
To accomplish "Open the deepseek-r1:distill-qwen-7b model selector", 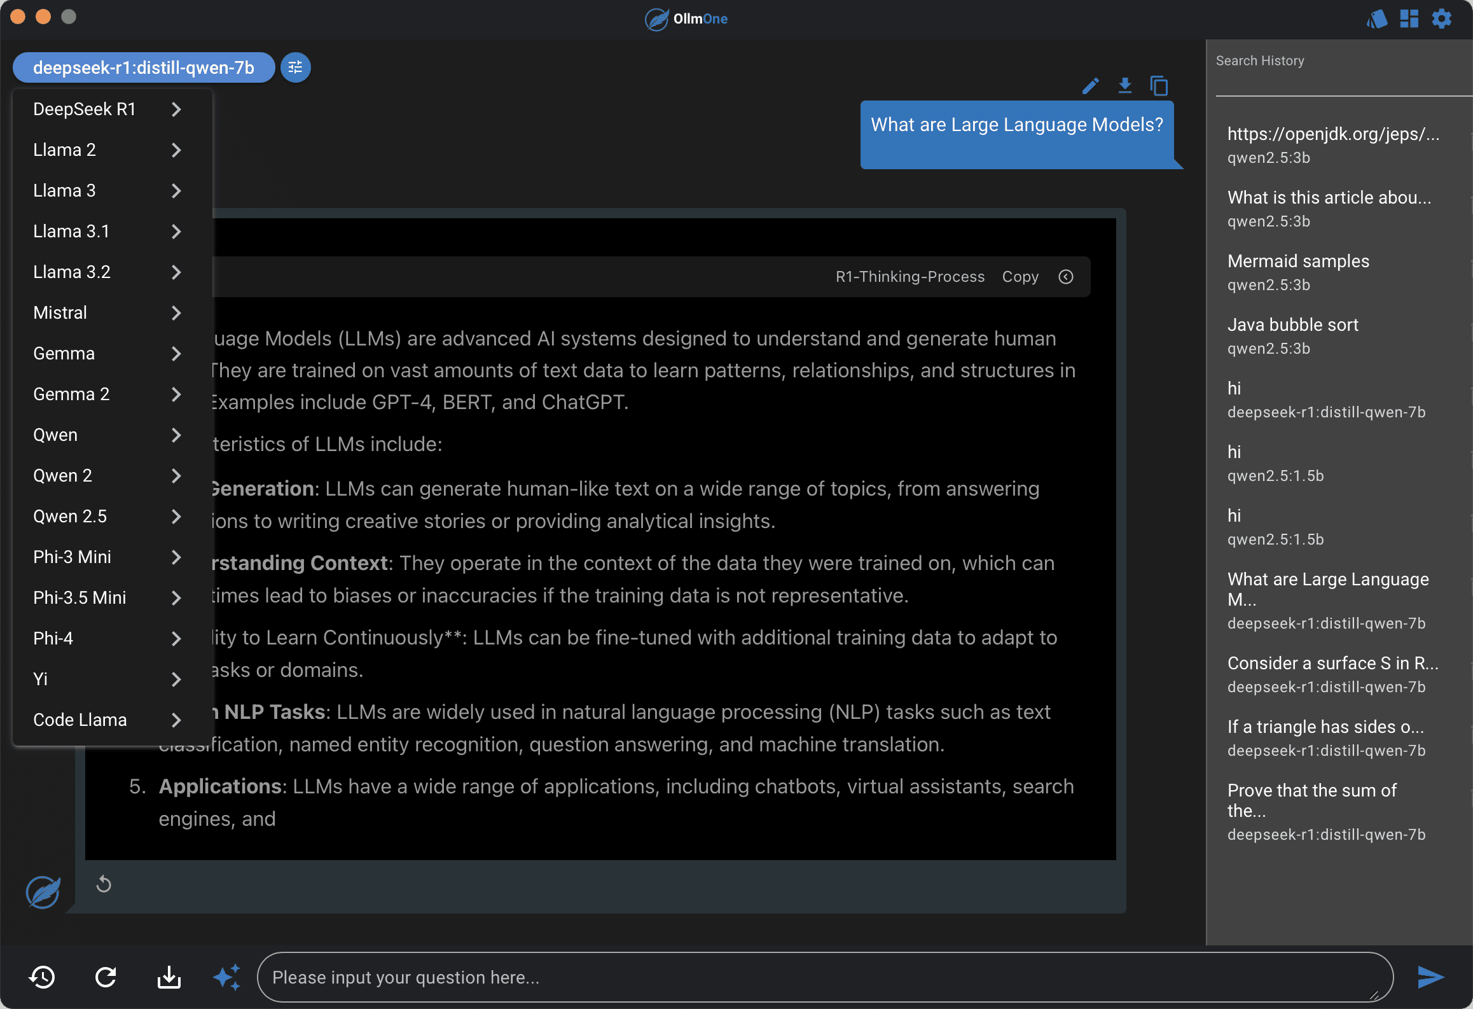I will pos(144,67).
